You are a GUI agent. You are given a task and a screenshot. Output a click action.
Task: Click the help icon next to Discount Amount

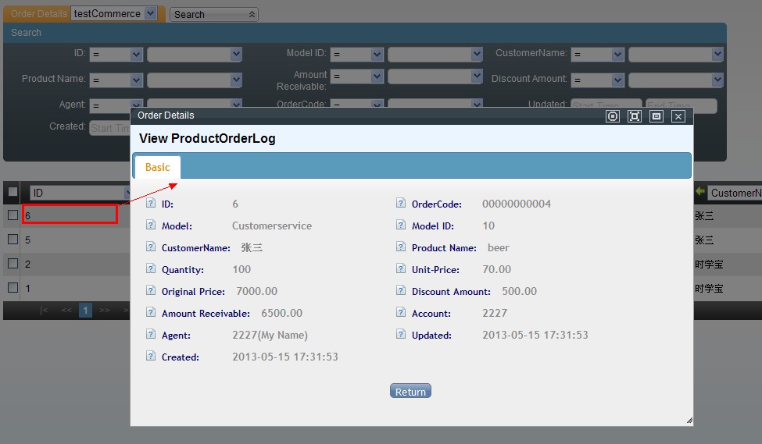click(x=401, y=291)
